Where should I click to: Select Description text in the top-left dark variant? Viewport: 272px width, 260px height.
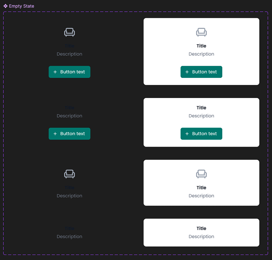tap(69, 54)
